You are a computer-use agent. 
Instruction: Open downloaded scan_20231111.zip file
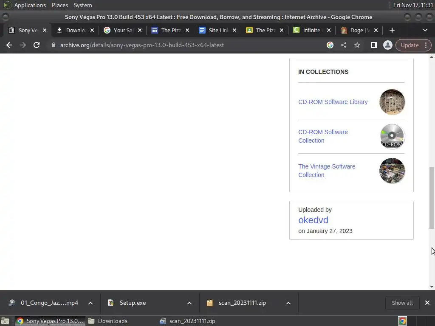(236, 303)
